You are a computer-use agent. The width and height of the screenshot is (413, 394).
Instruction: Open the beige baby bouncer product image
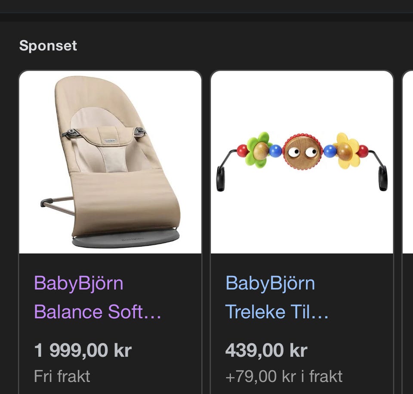(110, 162)
